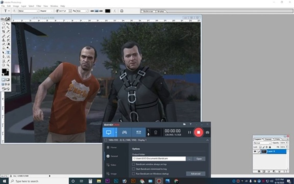Image resolution: width=294 pixels, height=184 pixels.
Task: Take a screenshot with Bandicam camera icon
Action: tap(207, 132)
